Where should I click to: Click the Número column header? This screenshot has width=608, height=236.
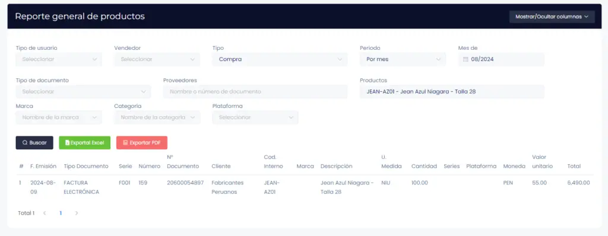[149, 166]
